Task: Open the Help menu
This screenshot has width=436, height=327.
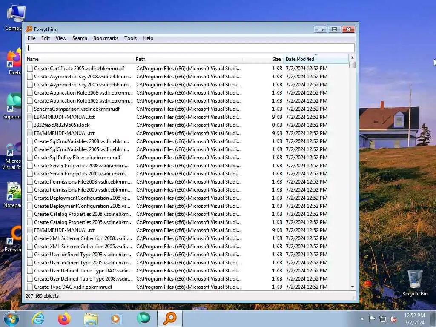Action: click(x=148, y=38)
